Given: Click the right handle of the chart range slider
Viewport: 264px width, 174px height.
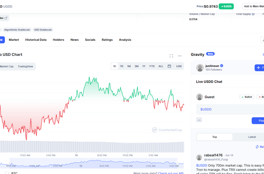Looking at the screenshot, I should click(177, 163).
